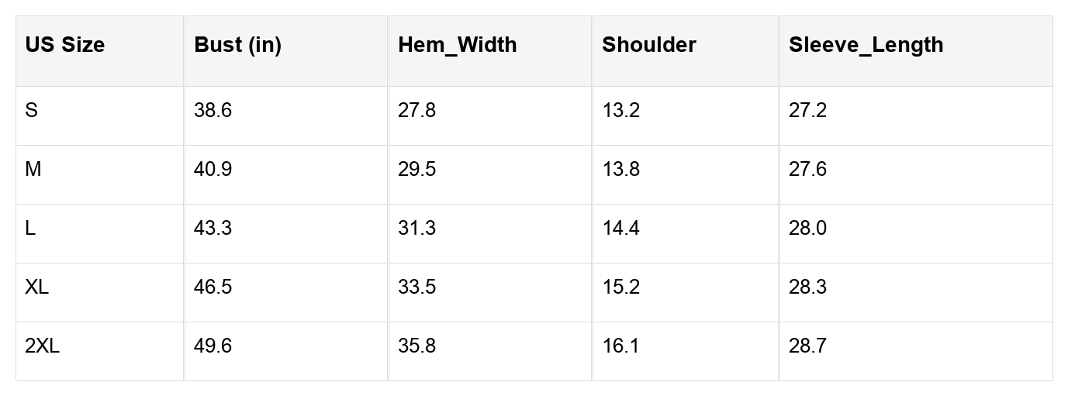Select hem width value 29.5
Screen dimensions: 1068x396
(x=416, y=170)
